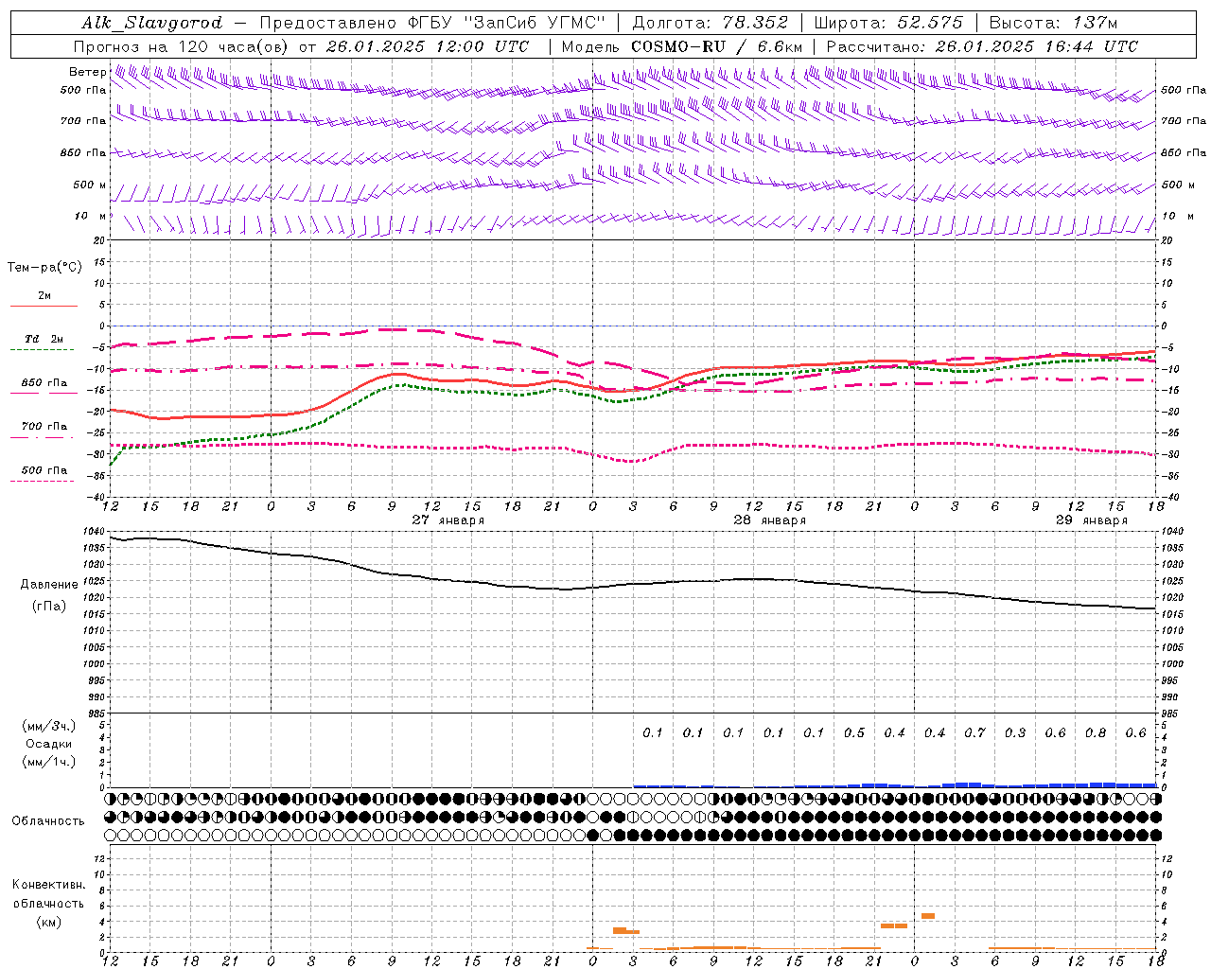Click the highest orange convective cloud bar near 5 km
This screenshot has height=969, width=1211.
(928, 916)
